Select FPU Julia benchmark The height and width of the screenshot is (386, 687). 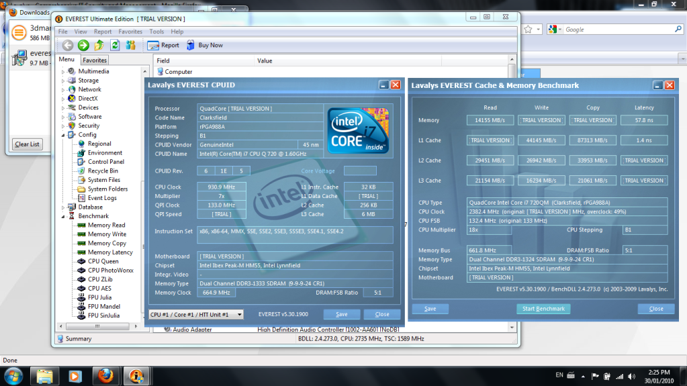99,297
